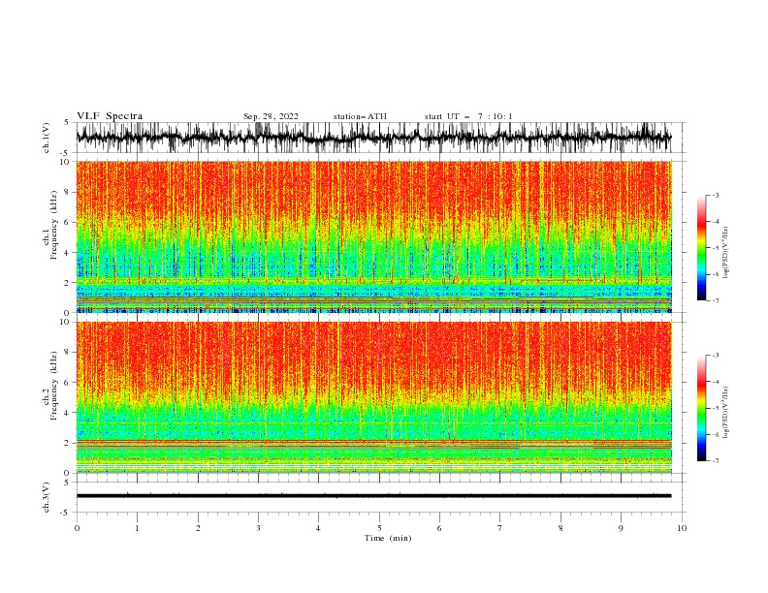Click the ch.2 'Frequency (kHz)' axis label

54,386
